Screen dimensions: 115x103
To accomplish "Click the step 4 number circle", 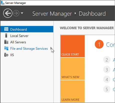I will click(x=107, y=79).
